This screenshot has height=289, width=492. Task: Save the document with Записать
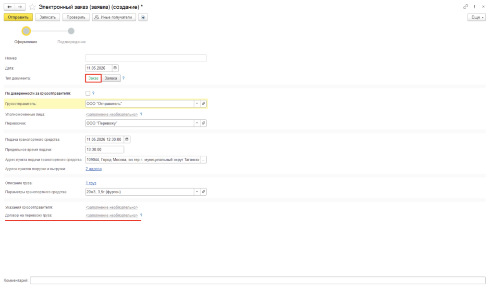(48, 17)
